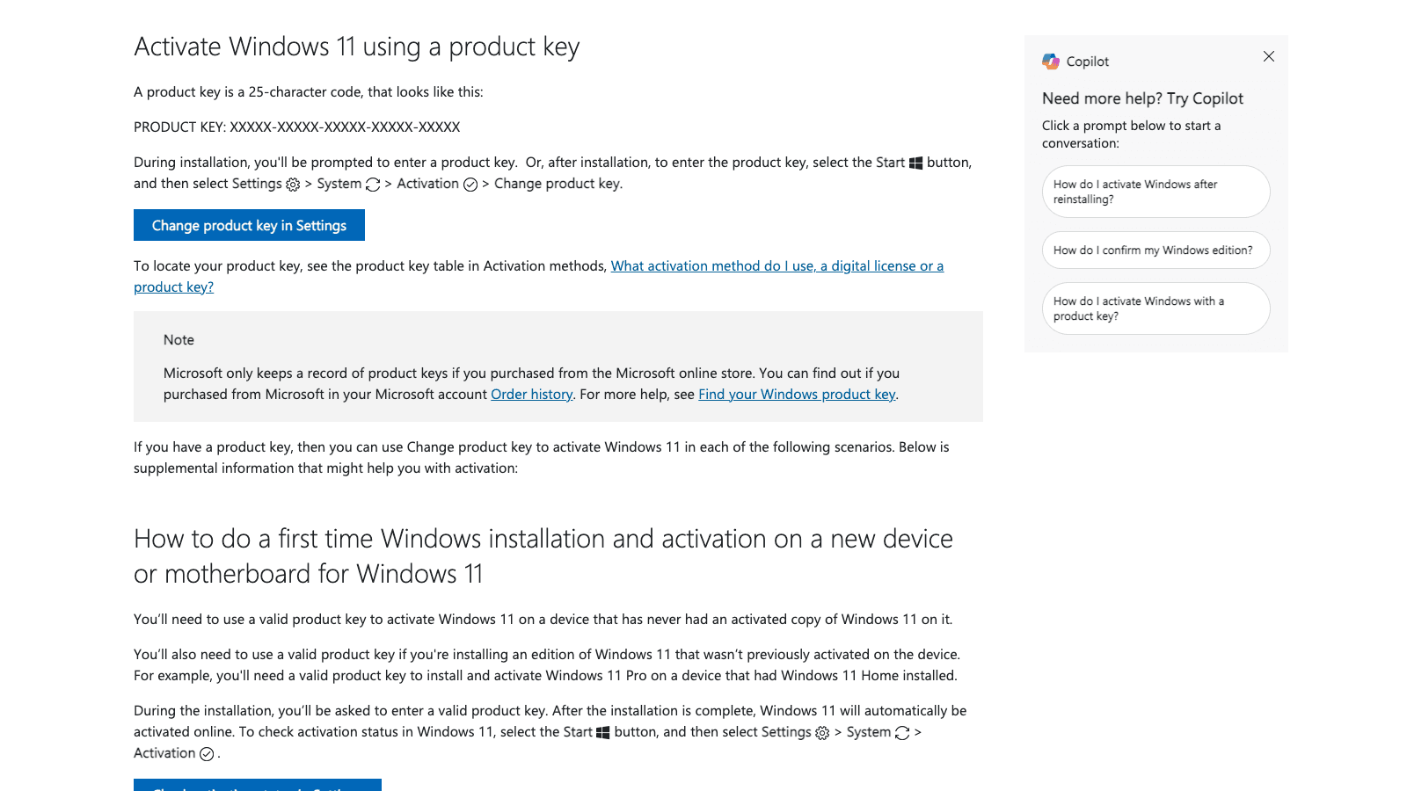The image size is (1407, 791).
Task: Click the Windows Start logo before 'button, and then select Settings'
Action: click(x=603, y=733)
